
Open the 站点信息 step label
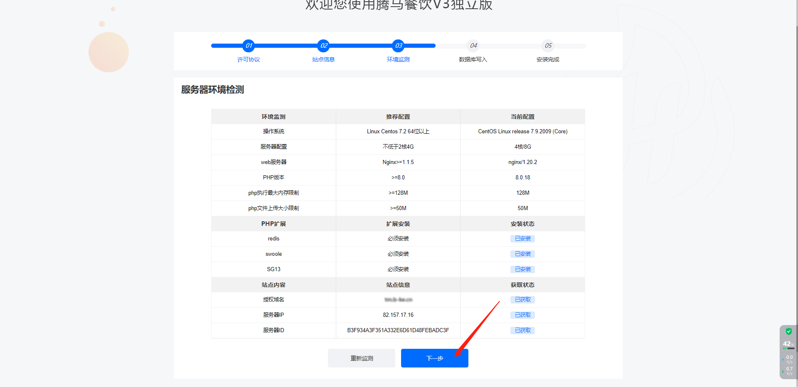(x=323, y=59)
